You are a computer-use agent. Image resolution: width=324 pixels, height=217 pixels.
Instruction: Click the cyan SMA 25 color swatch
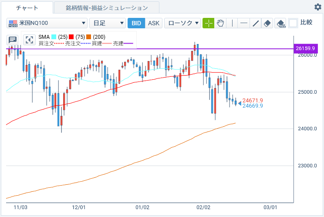tap(54, 37)
